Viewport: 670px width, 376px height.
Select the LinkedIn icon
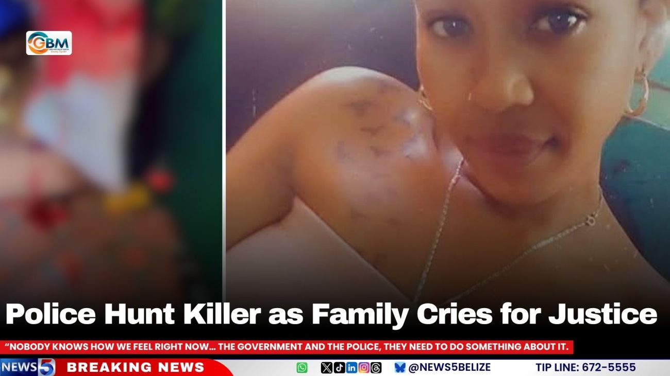(351, 368)
